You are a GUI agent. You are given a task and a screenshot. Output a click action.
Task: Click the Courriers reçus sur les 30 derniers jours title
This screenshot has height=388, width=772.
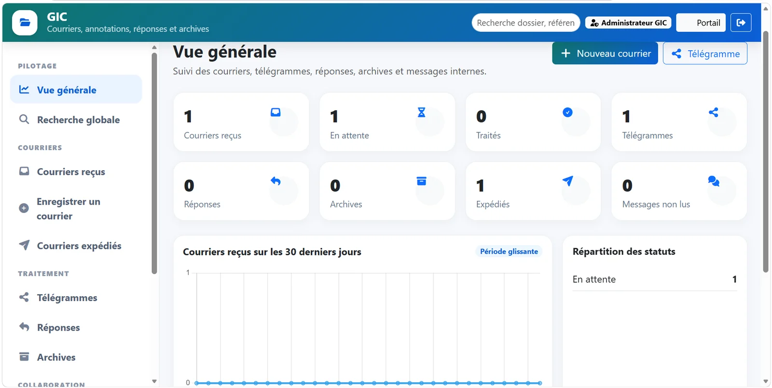[x=272, y=252]
